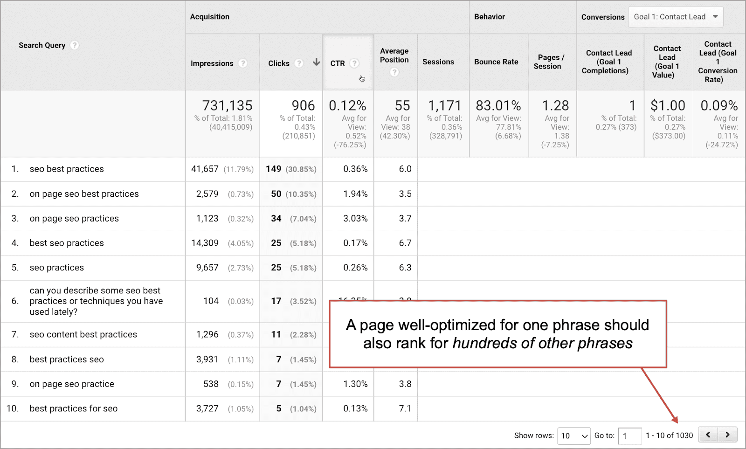Sort by Clicks column header

point(279,63)
